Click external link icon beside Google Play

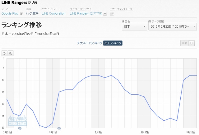pos(21,14)
